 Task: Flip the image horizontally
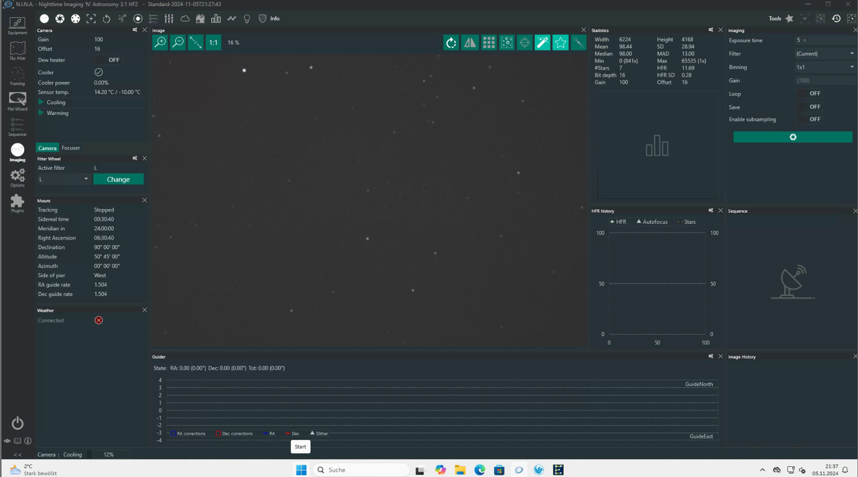[470, 42]
